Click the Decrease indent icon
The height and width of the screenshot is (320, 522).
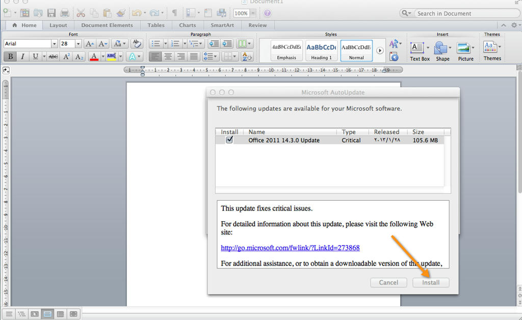pos(214,44)
